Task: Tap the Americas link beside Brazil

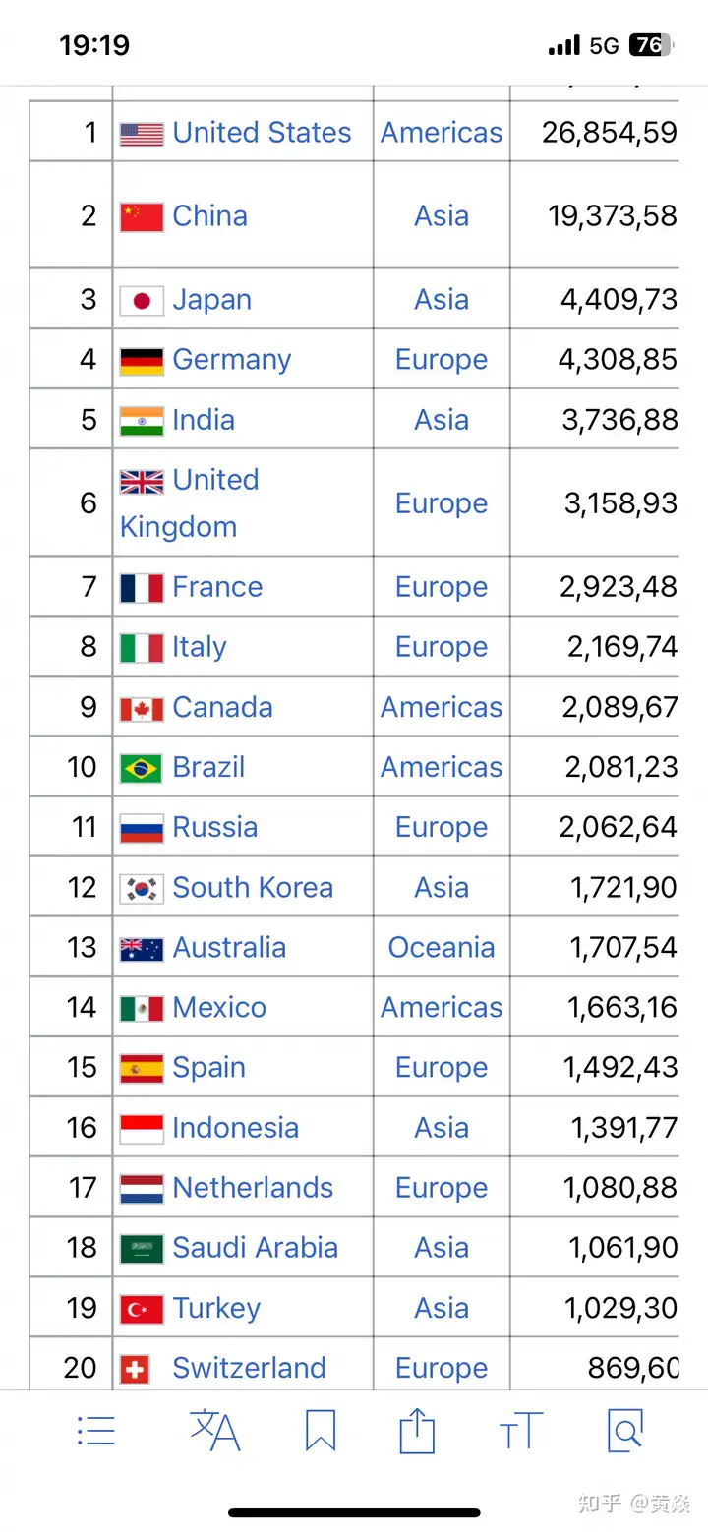Action: click(x=442, y=768)
